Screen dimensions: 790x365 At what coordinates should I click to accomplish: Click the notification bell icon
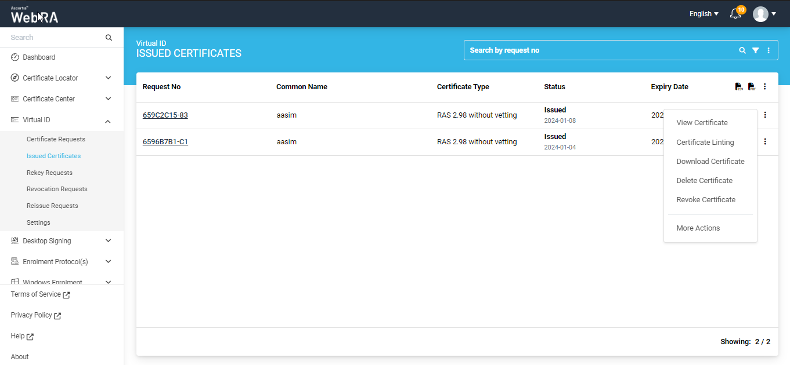pyautogui.click(x=735, y=14)
